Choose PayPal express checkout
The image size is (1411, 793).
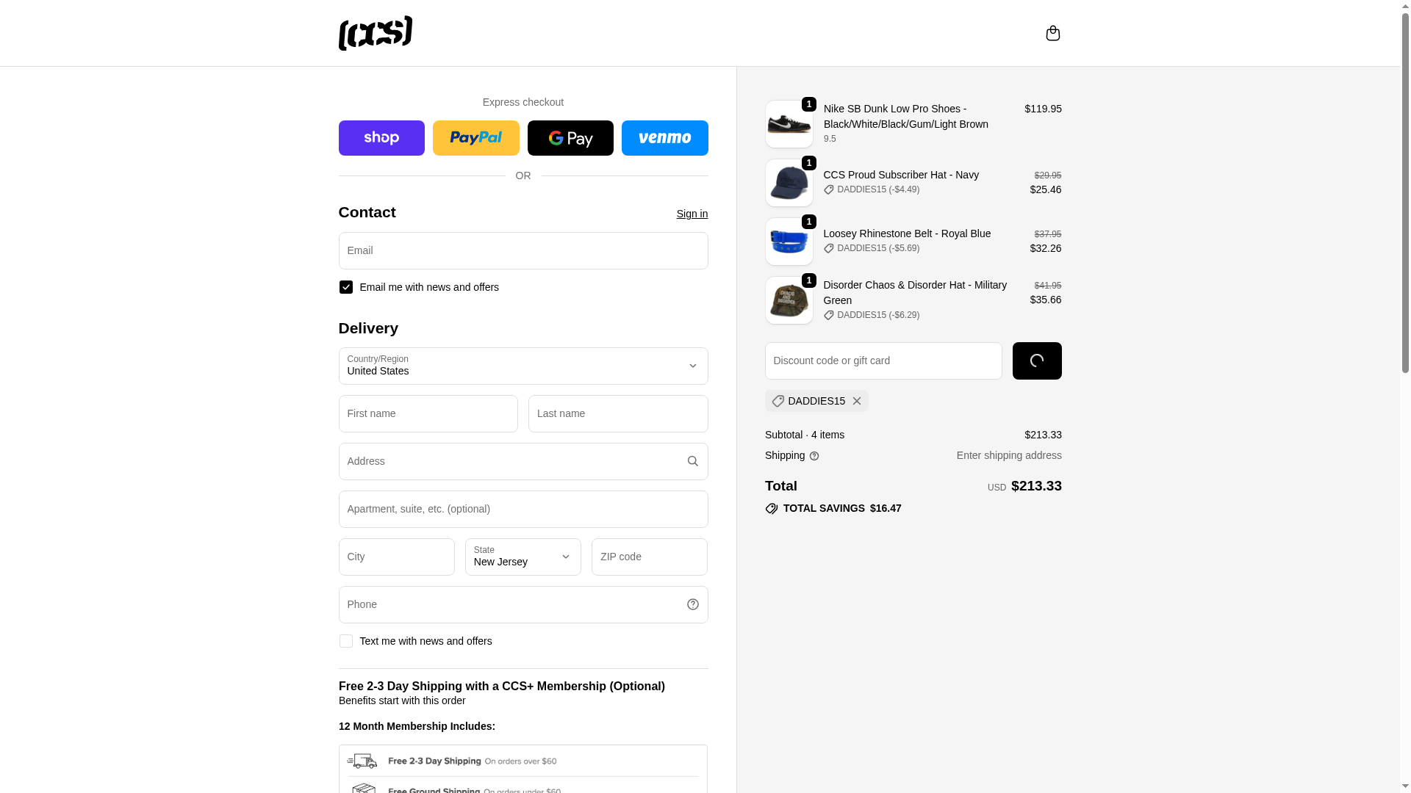pos(476,138)
